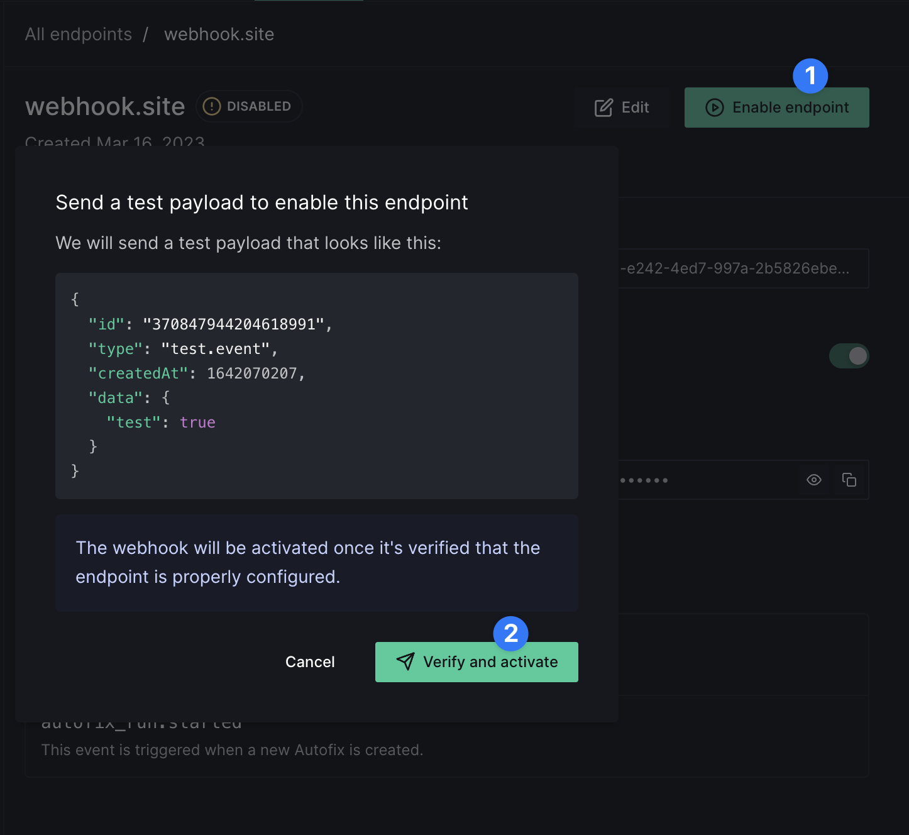Click the webhook activation info notice
This screenshot has height=835, width=909.
pos(317,563)
